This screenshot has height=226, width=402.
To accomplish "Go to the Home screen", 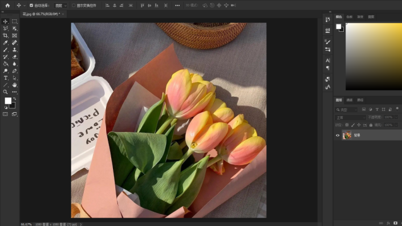I will (7, 5).
